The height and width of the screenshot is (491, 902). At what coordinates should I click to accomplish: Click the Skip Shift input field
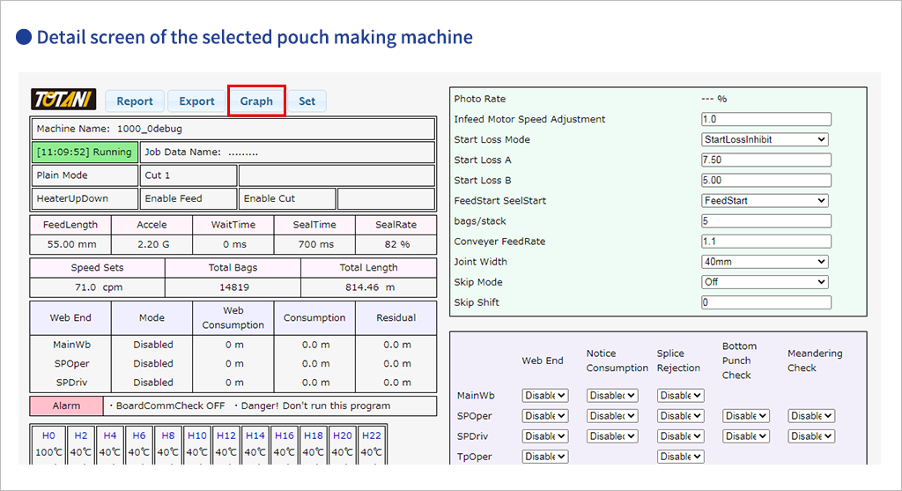765,302
